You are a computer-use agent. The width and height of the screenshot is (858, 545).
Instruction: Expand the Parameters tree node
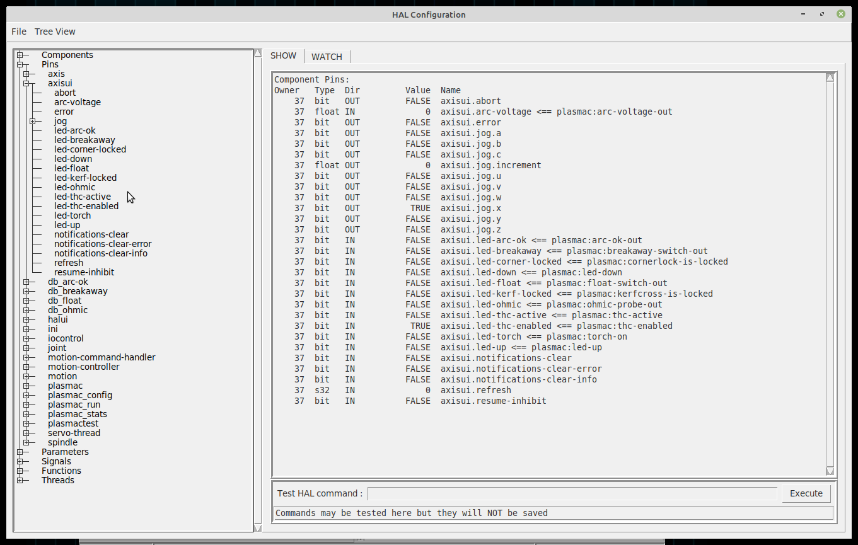click(x=20, y=452)
